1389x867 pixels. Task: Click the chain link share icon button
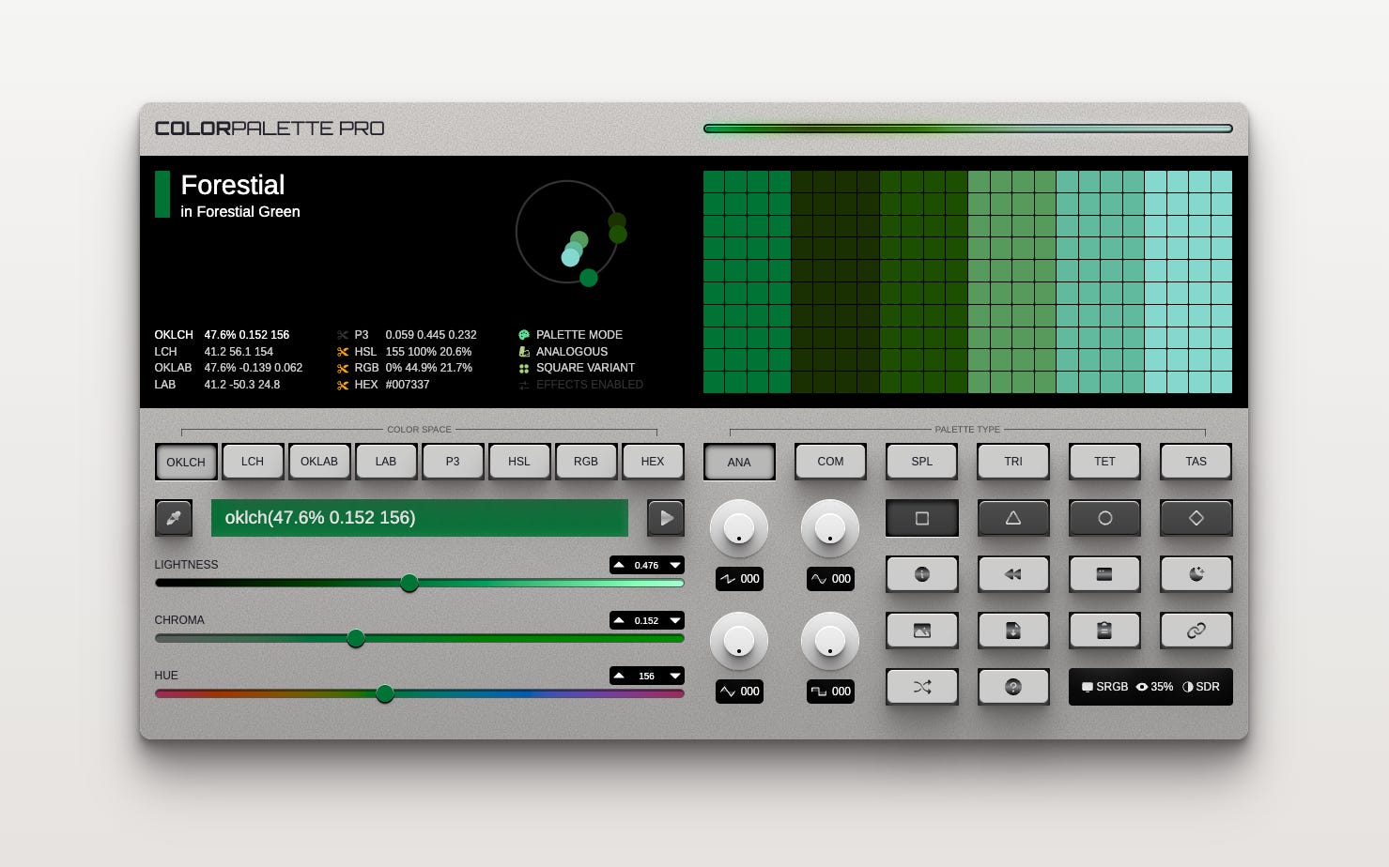[1196, 631]
